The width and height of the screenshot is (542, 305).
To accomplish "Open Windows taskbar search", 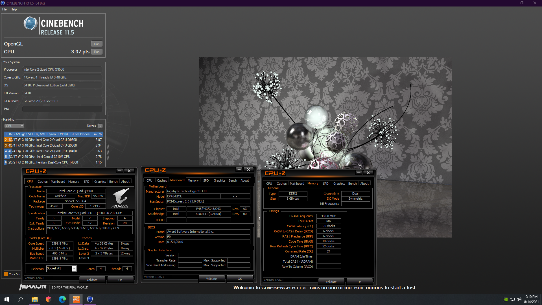I will (x=20, y=299).
